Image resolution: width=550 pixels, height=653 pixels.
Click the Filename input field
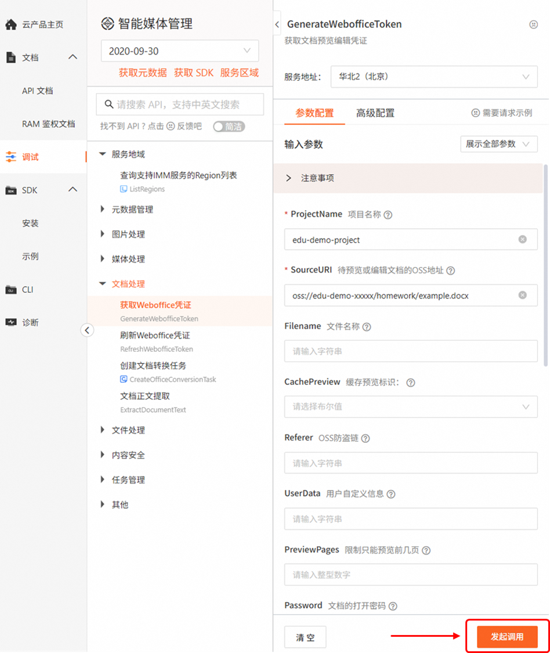(x=411, y=351)
